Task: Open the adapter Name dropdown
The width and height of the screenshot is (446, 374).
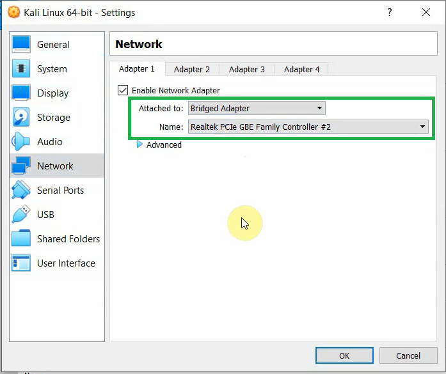Action: (308, 127)
